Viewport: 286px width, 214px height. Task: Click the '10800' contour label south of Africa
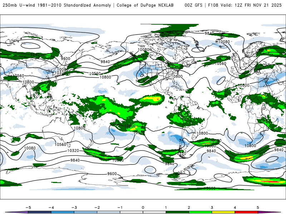coord(250,146)
